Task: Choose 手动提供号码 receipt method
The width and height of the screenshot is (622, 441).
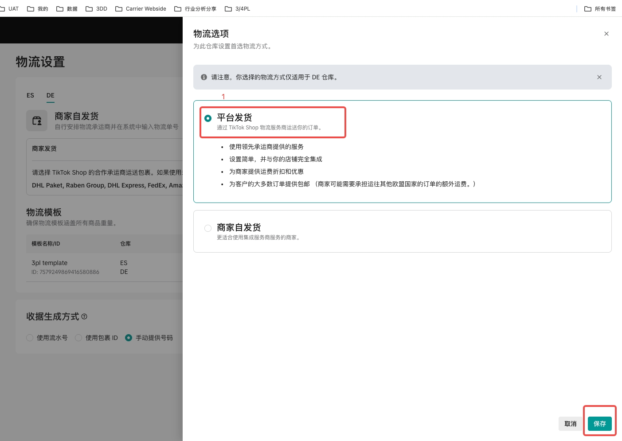Action: point(129,338)
